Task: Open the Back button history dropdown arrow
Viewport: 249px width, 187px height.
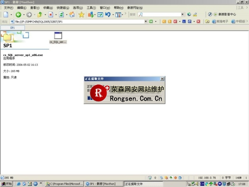Action: 23,15
